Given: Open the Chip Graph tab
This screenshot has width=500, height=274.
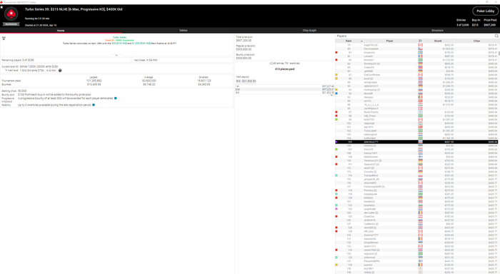Looking at the screenshot, I should point(309,31).
